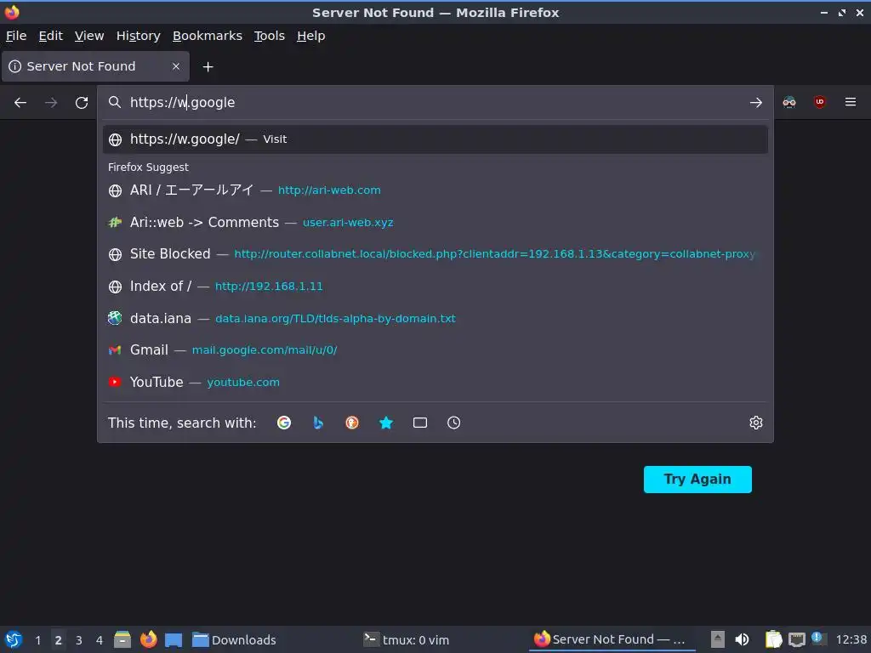Open a new tab with the plus button

pos(208,66)
